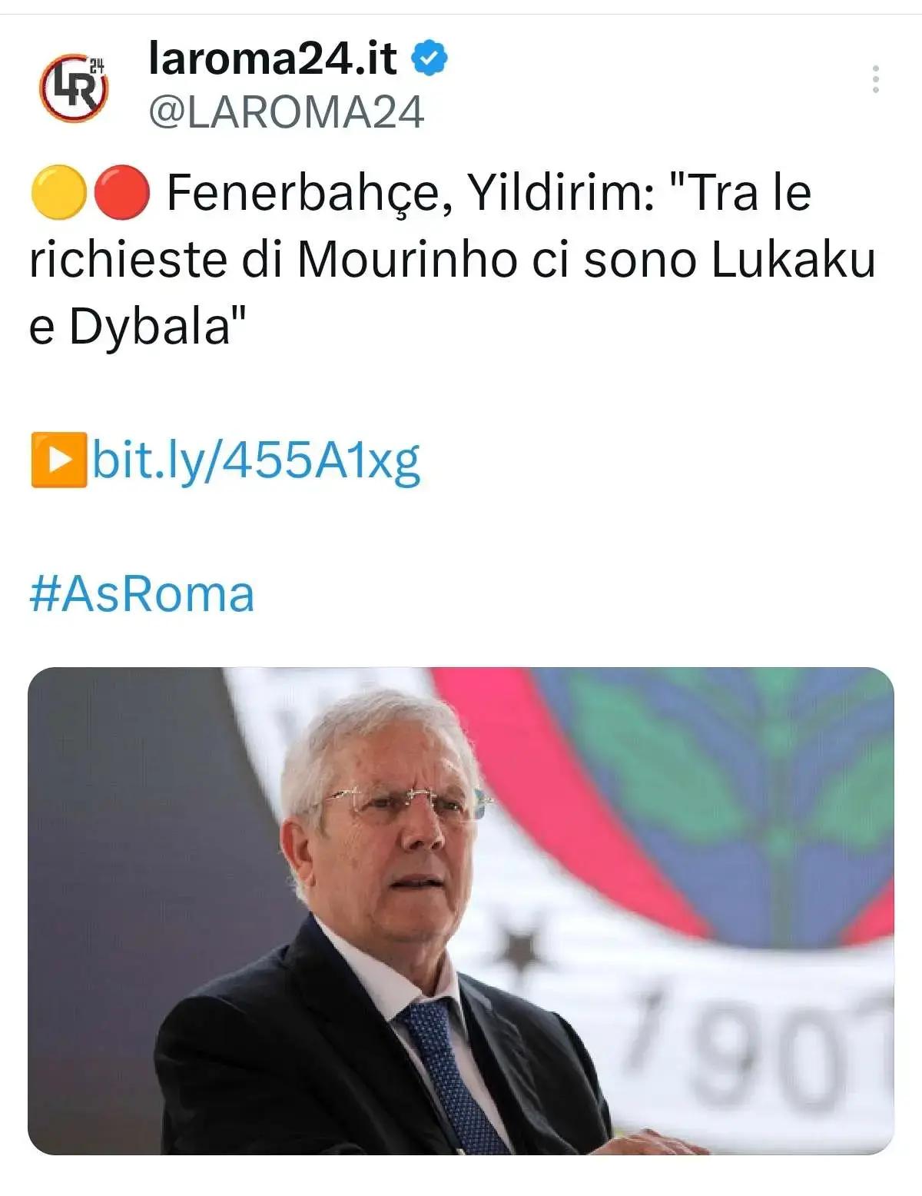Click the orange play arrow emoji
The image size is (922, 1196).
(58, 460)
